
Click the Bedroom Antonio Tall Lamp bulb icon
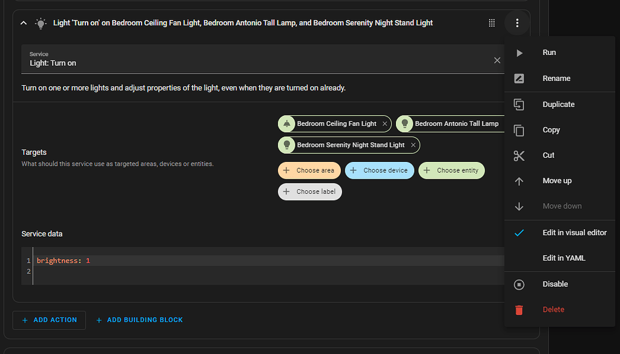[405, 124]
